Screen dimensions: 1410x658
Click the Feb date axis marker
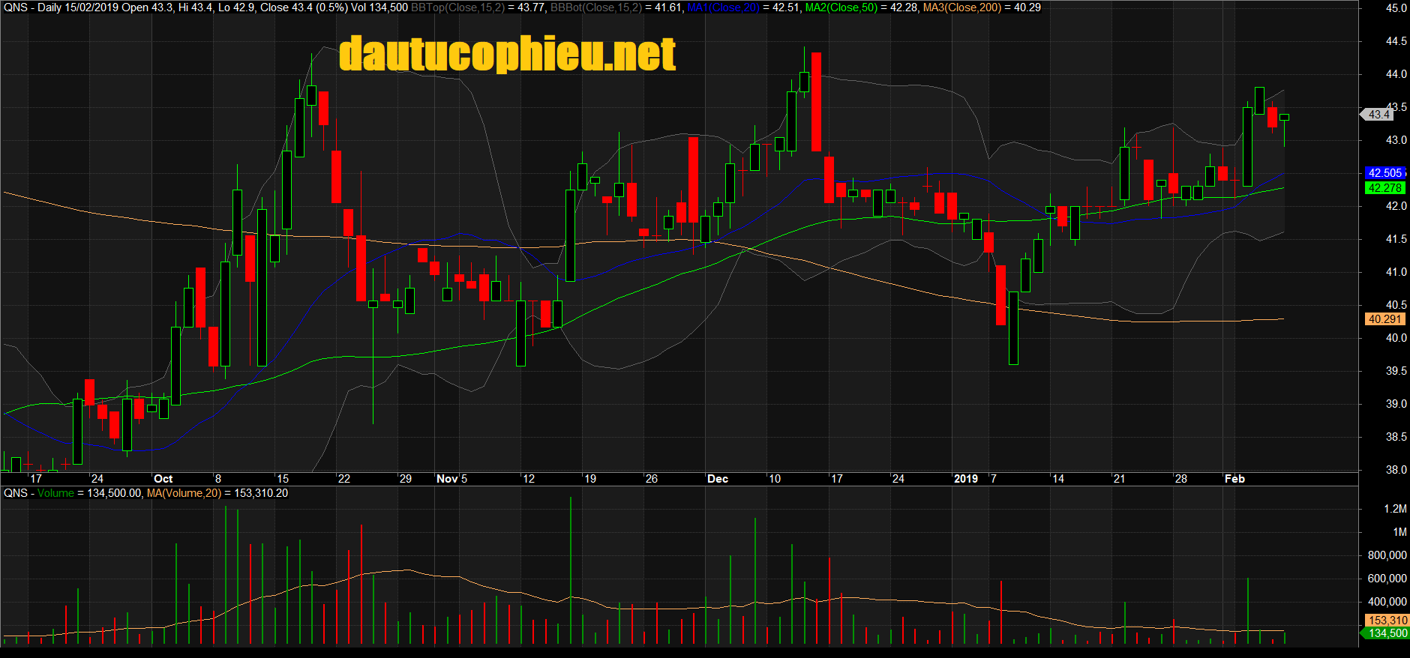[1234, 479]
